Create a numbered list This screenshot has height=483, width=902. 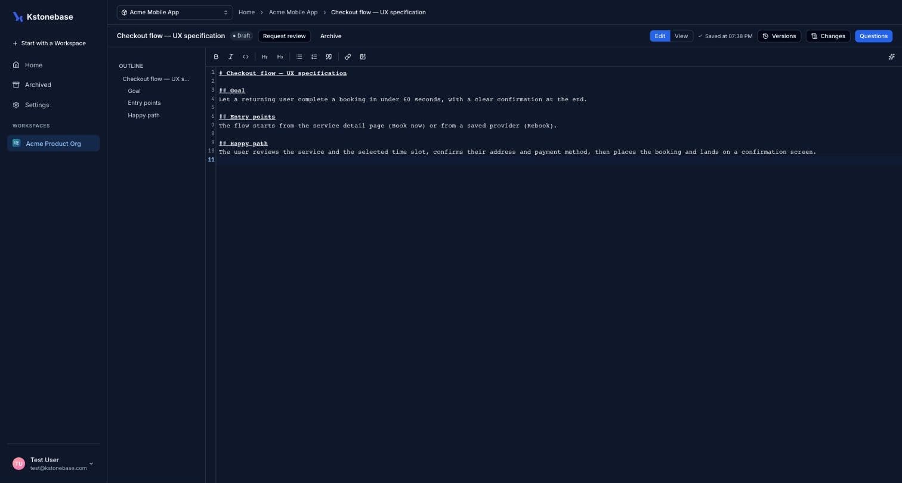tap(314, 57)
